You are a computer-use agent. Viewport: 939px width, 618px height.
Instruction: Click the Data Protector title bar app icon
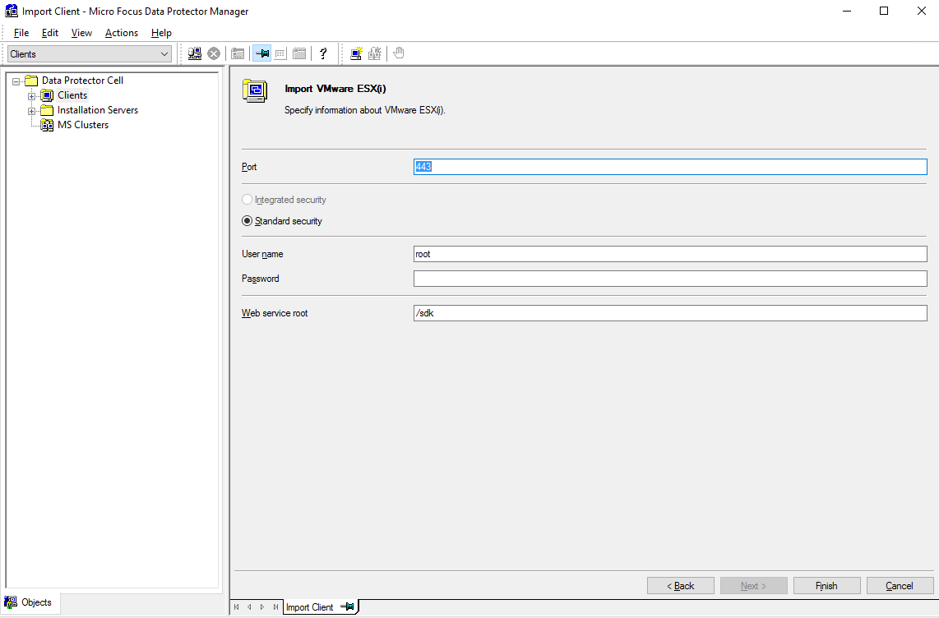point(11,11)
